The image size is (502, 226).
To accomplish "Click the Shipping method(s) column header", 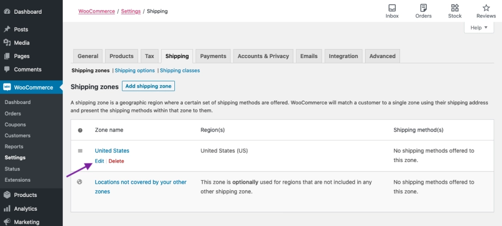I will coord(419,130).
